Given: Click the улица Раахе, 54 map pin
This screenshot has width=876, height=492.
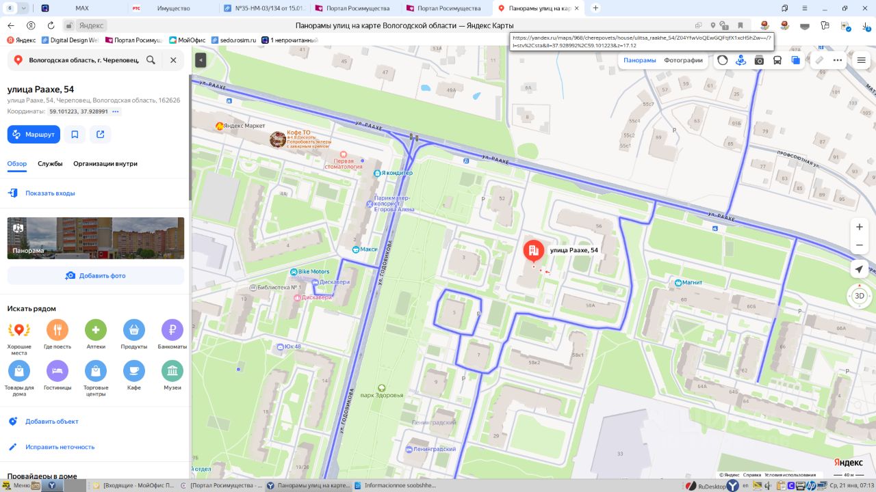Looking at the screenshot, I should click(x=533, y=251).
